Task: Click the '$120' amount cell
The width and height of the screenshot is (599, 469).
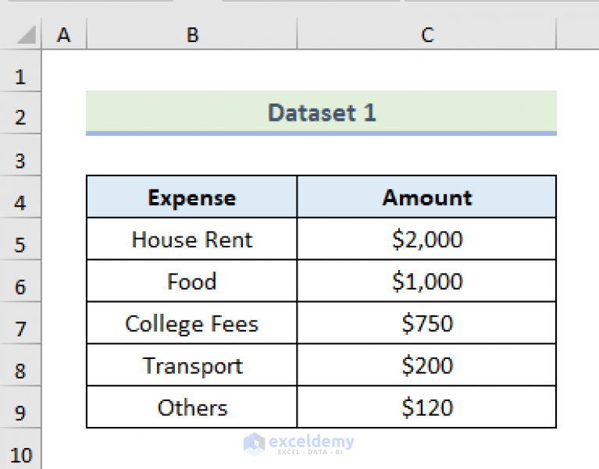Action: pos(426,407)
